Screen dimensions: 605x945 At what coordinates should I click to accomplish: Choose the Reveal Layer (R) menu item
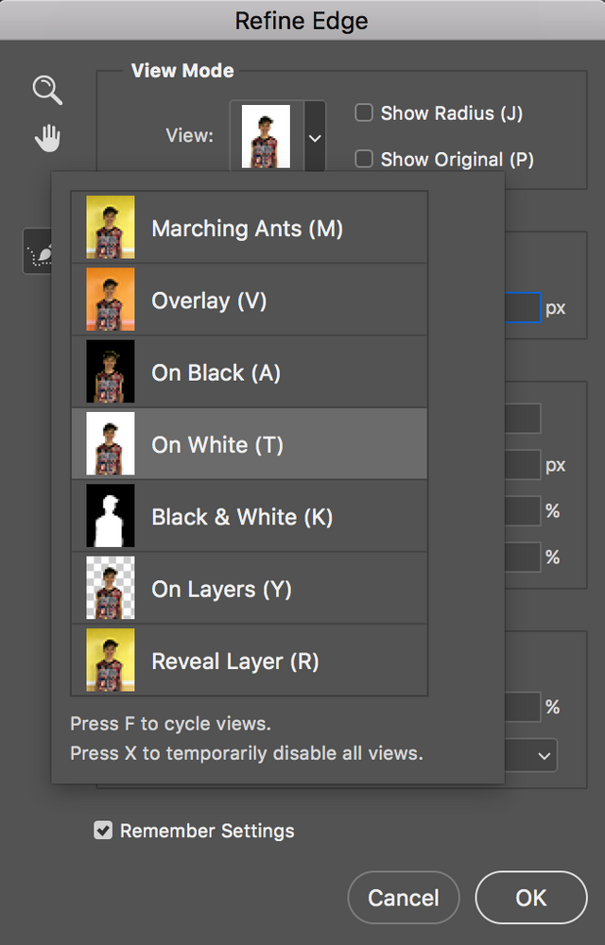pos(235,661)
